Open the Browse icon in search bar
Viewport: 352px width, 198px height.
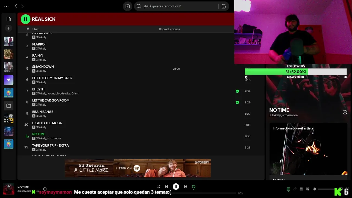[224, 6]
